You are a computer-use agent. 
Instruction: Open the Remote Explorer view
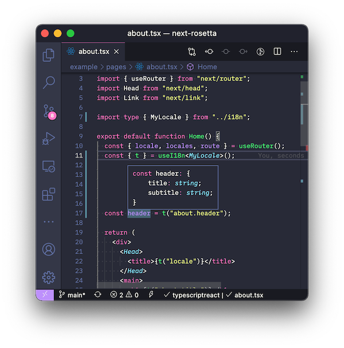[x=48, y=166]
